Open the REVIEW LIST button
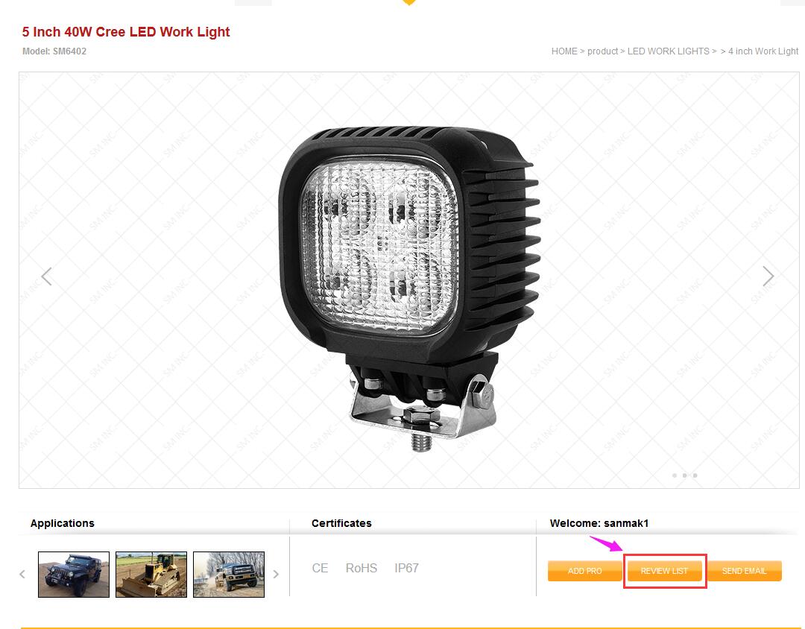 664,571
